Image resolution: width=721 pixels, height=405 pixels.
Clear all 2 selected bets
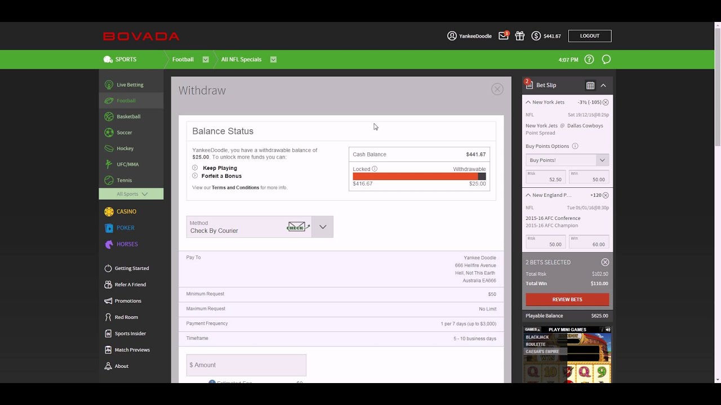[x=605, y=262]
